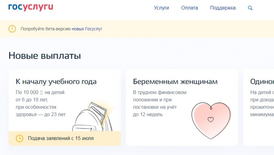The height and width of the screenshot is (155, 274).
Task: Click the Новые выплаты heading
Action: [44, 56]
